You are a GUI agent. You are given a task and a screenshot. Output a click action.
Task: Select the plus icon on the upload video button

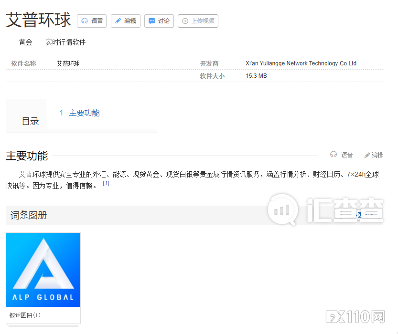pos(185,21)
